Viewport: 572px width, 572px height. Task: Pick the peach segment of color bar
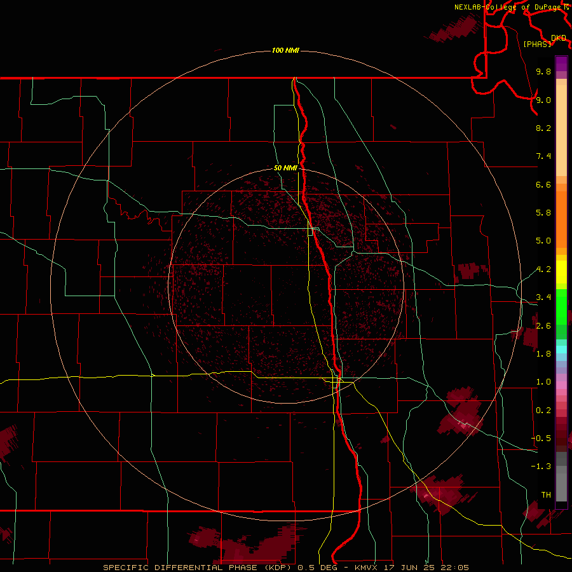(561, 130)
